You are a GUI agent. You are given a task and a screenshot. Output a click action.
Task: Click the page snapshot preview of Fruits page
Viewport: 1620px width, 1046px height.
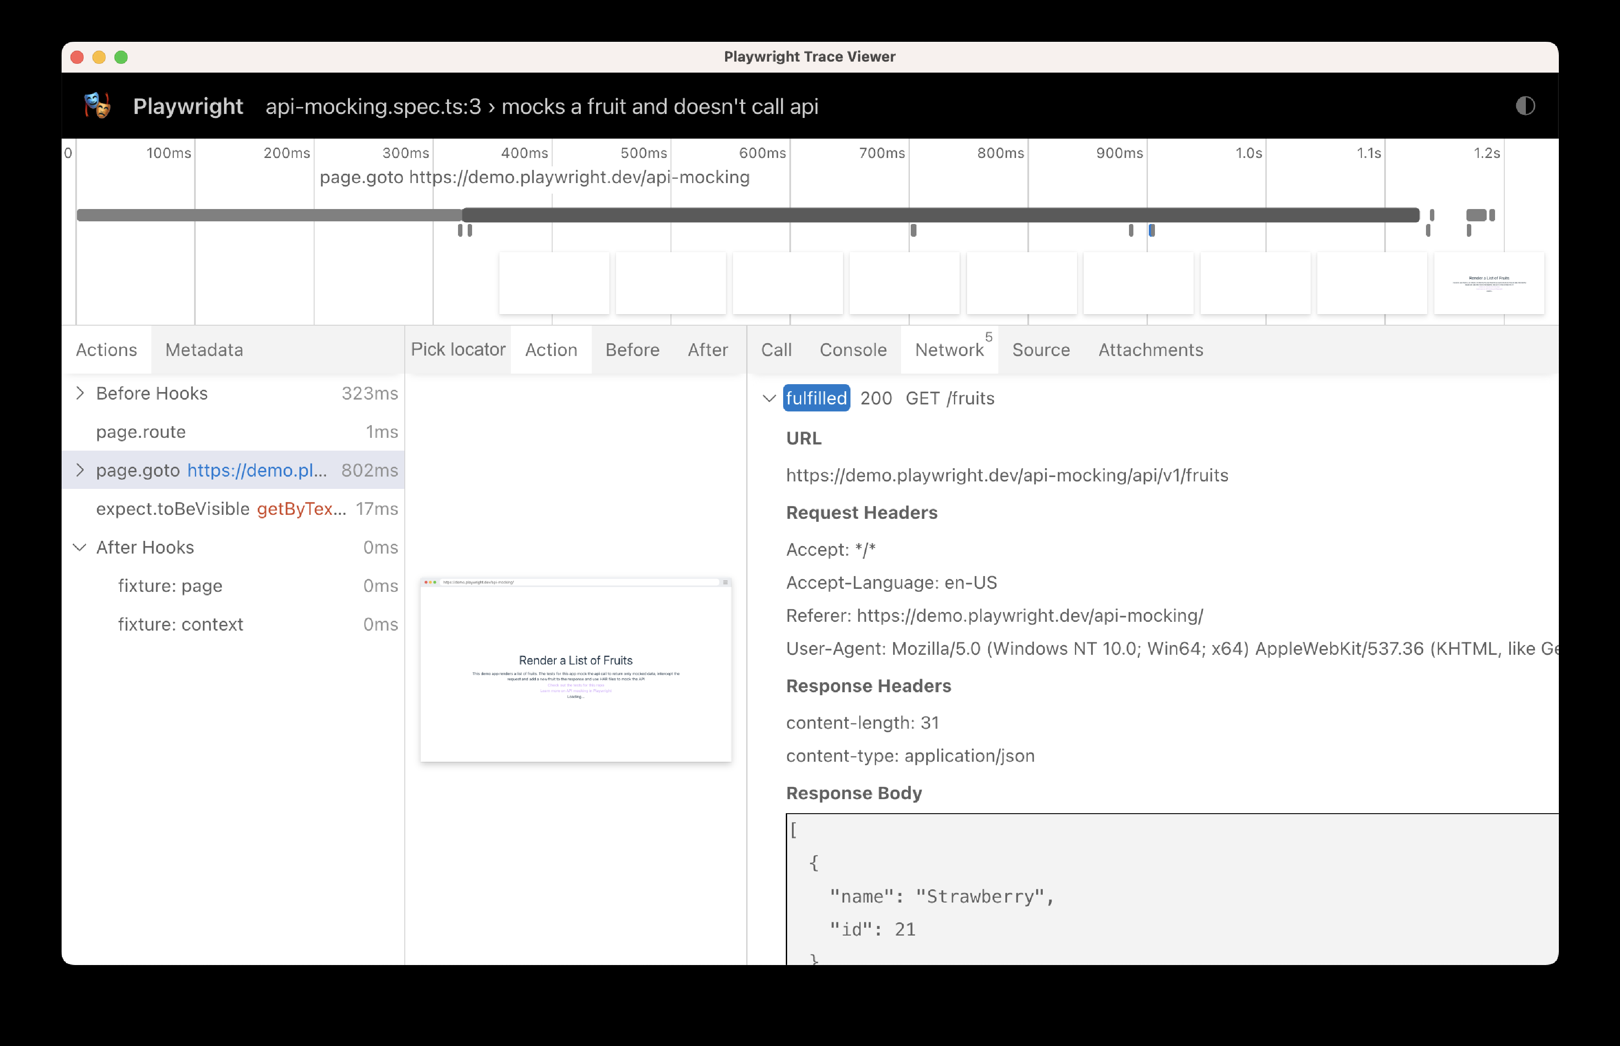[x=576, y=670]
